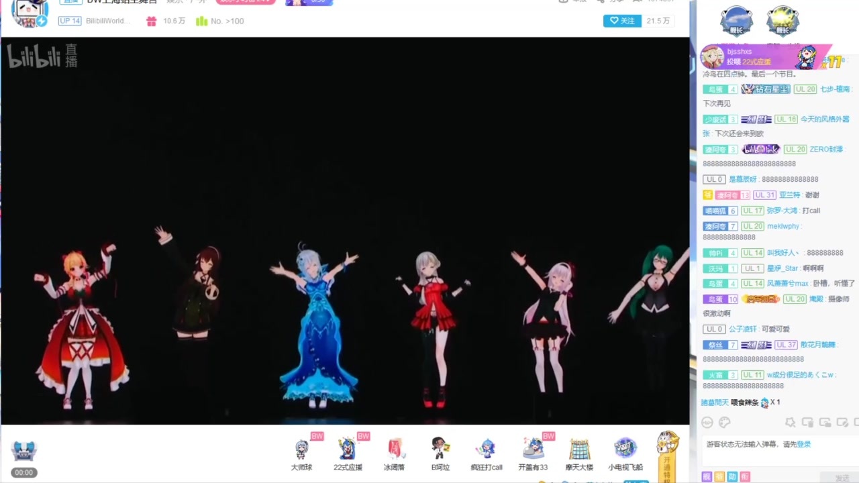Open bjsshxs user avatar in gift banner
Screen dimensions: 859x483
click(712, 56)
